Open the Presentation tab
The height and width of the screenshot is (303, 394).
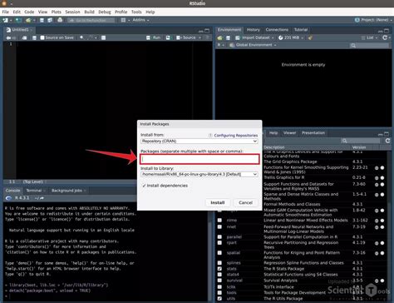click(x=313, y=133)
